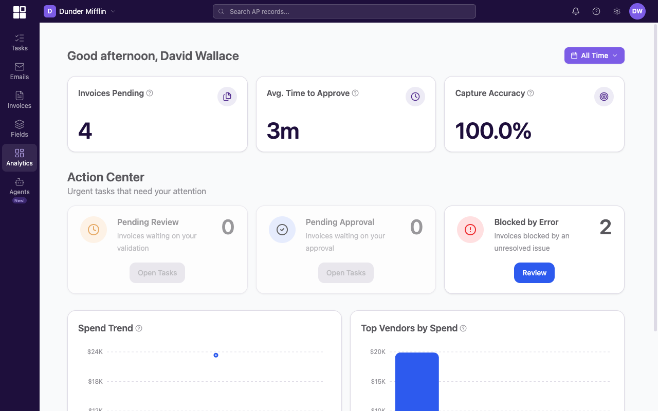The width and height of the screenshot is (658, 411).
Task: Click info icon beside Top Vendors by Spend
Action: 463,328
